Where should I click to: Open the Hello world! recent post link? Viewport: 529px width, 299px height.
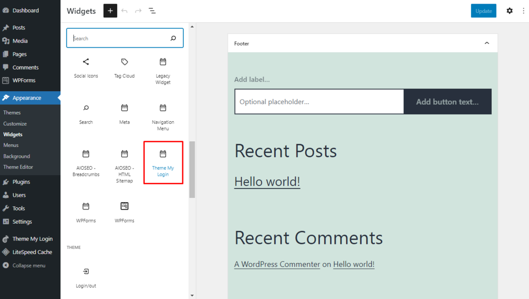267,182
